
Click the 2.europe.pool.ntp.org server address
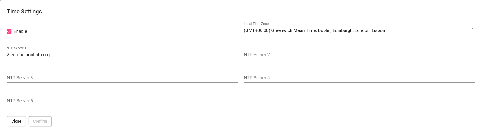tap(28, 55)
